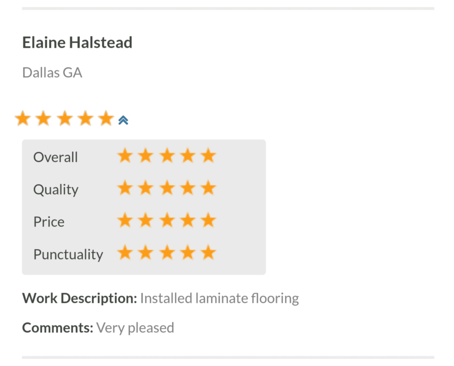Click the fifth star in Quality row
Image resolution: width=454 pixels, height=366 pixels.
208,188
